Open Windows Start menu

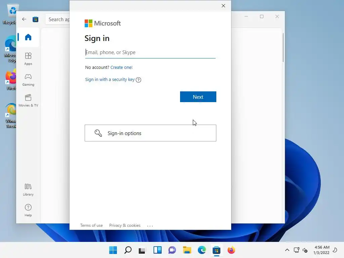(x=113, y=250)
